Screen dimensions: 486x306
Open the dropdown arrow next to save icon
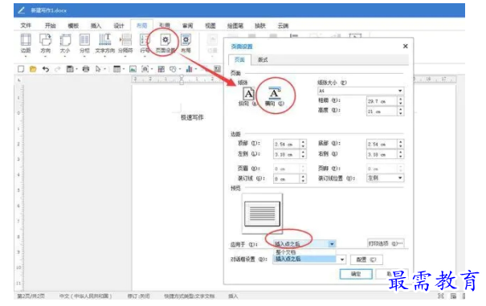pos(76,69)
